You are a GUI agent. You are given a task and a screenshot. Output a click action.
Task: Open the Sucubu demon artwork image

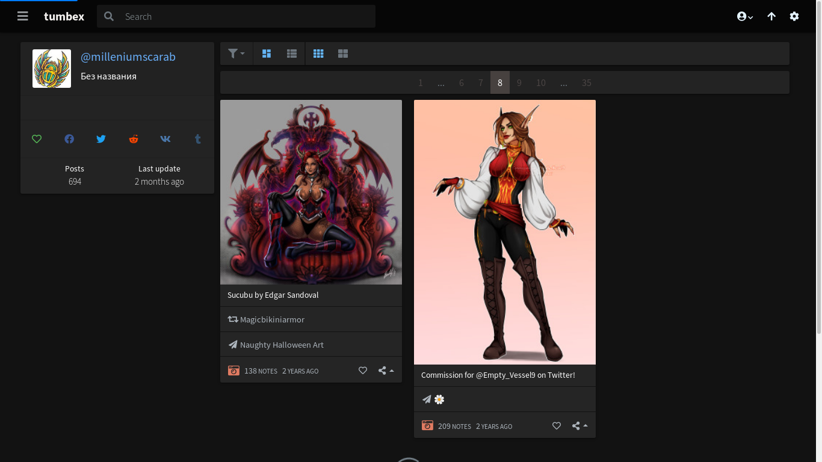click(311, 192)
